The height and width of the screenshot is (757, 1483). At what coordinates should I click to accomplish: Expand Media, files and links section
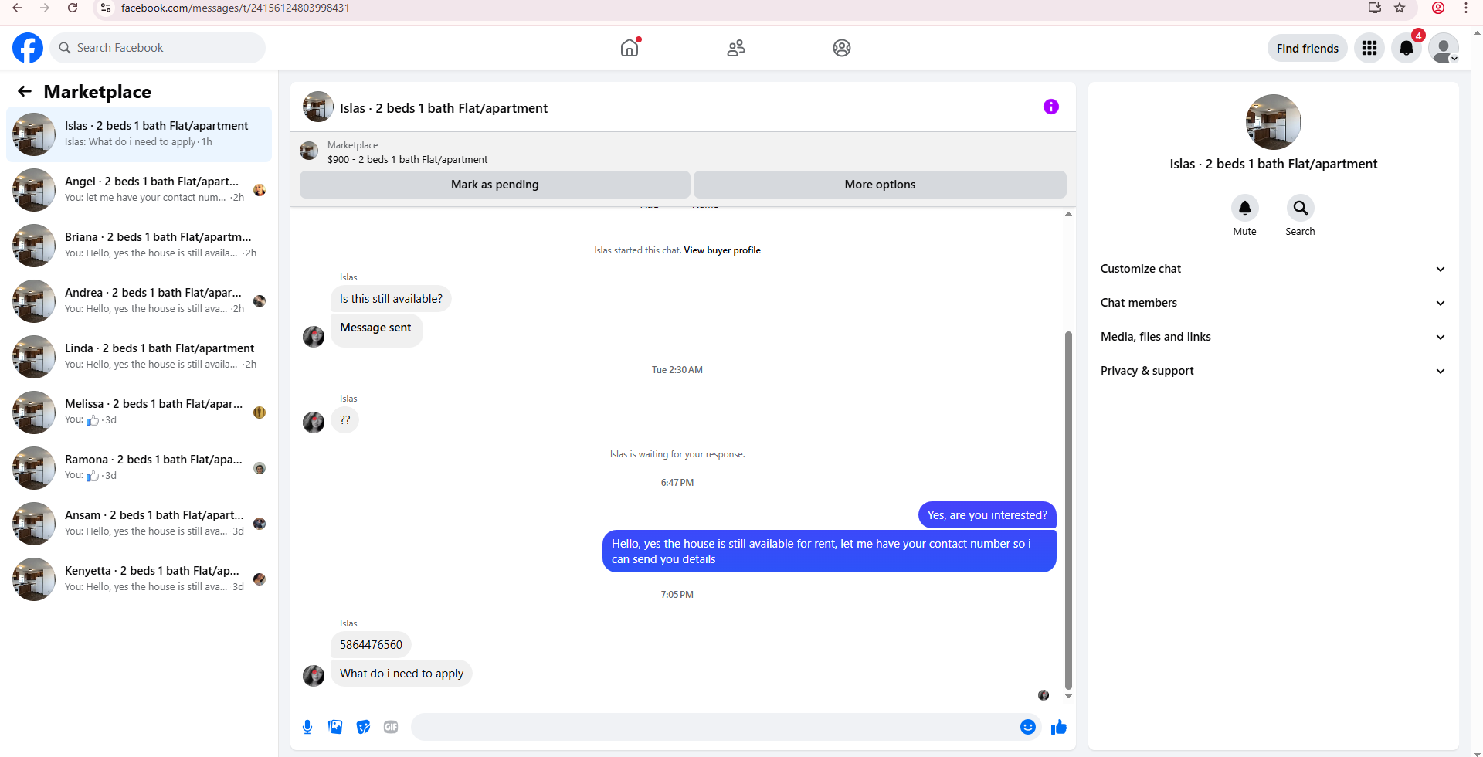pos(1273,337)
